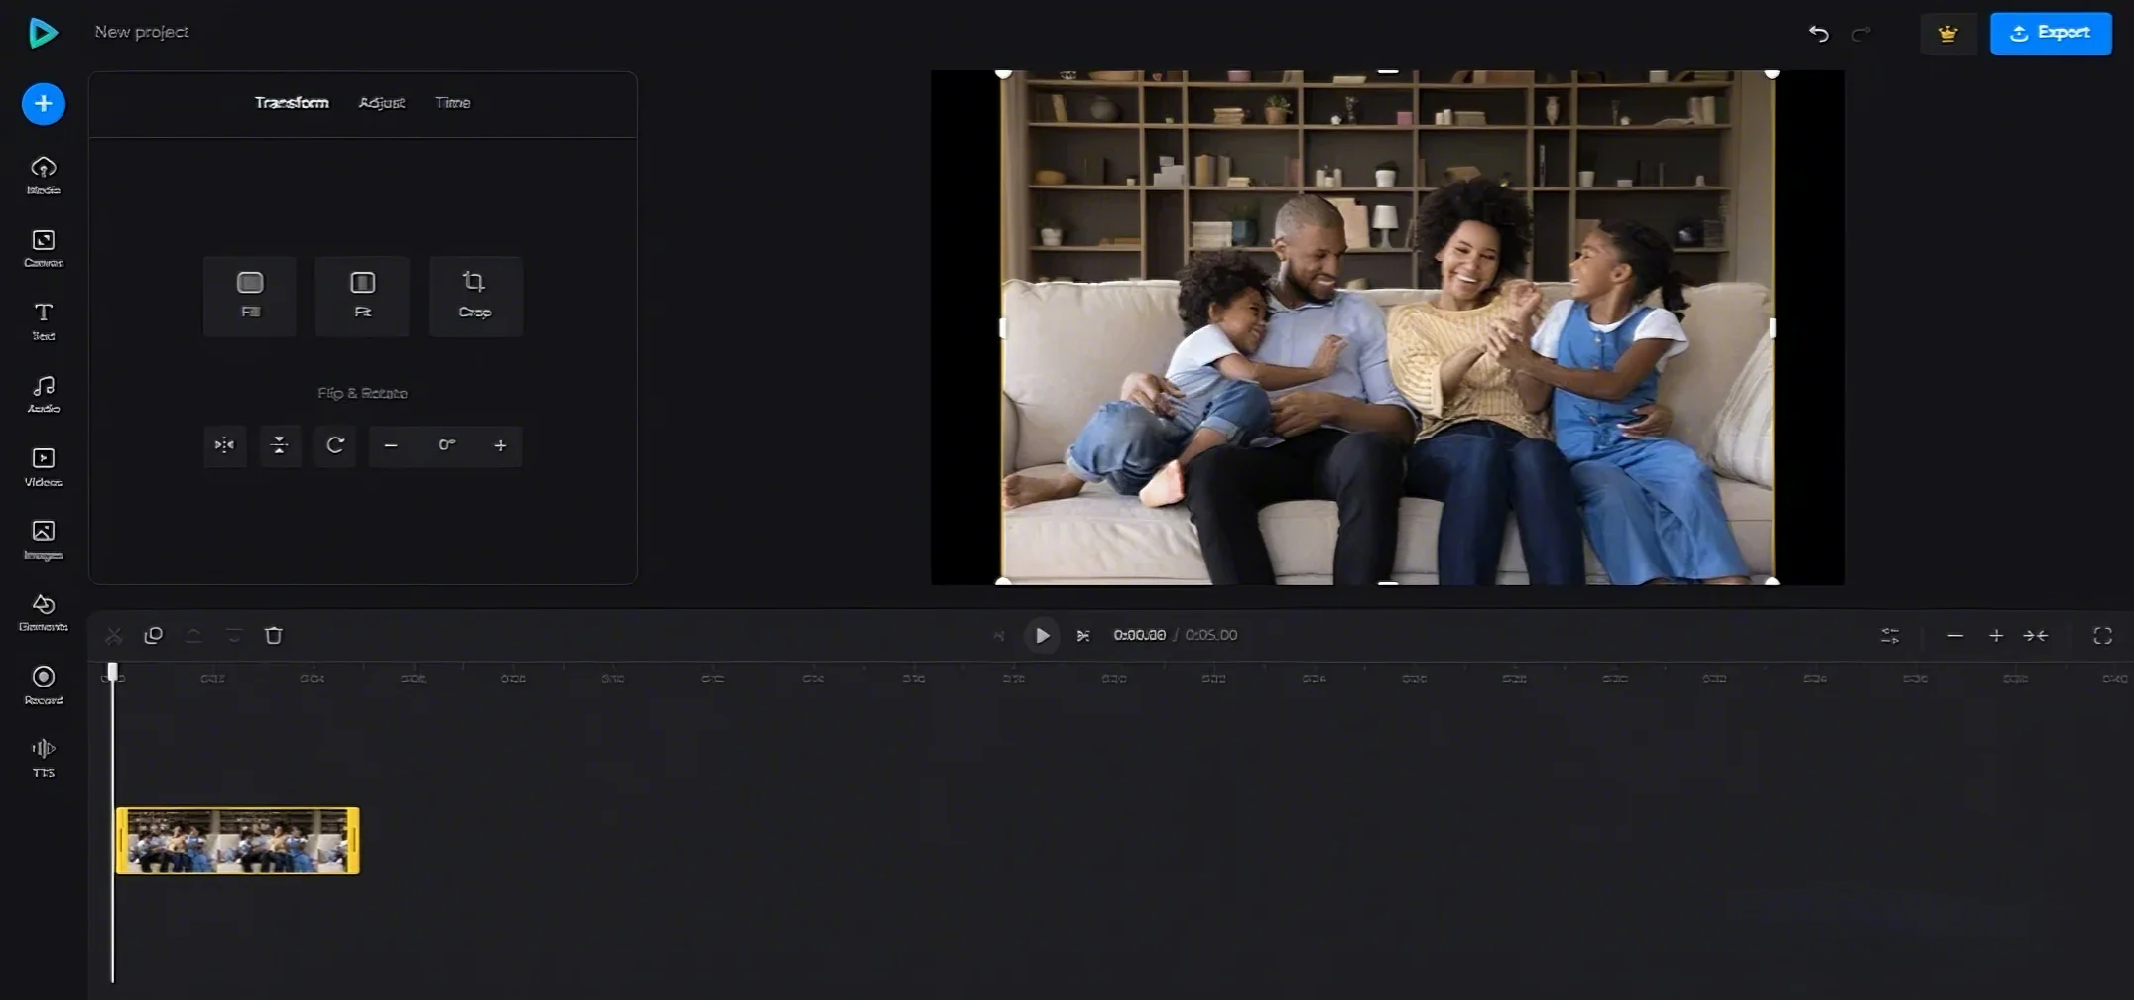Screen dimensions: 2134x1000
Task: Open the TTS panel
Action: pyautogui.click(x=43, y=756)
